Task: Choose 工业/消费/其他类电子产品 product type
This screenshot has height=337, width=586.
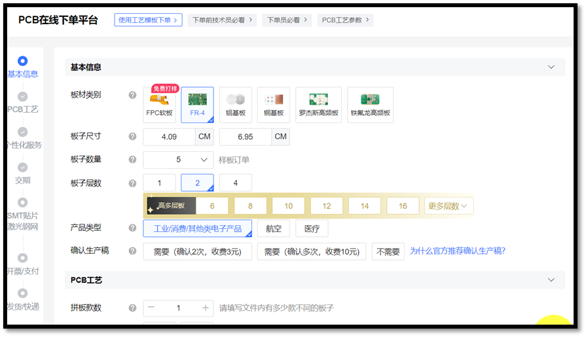Action: tap(197, 228)
